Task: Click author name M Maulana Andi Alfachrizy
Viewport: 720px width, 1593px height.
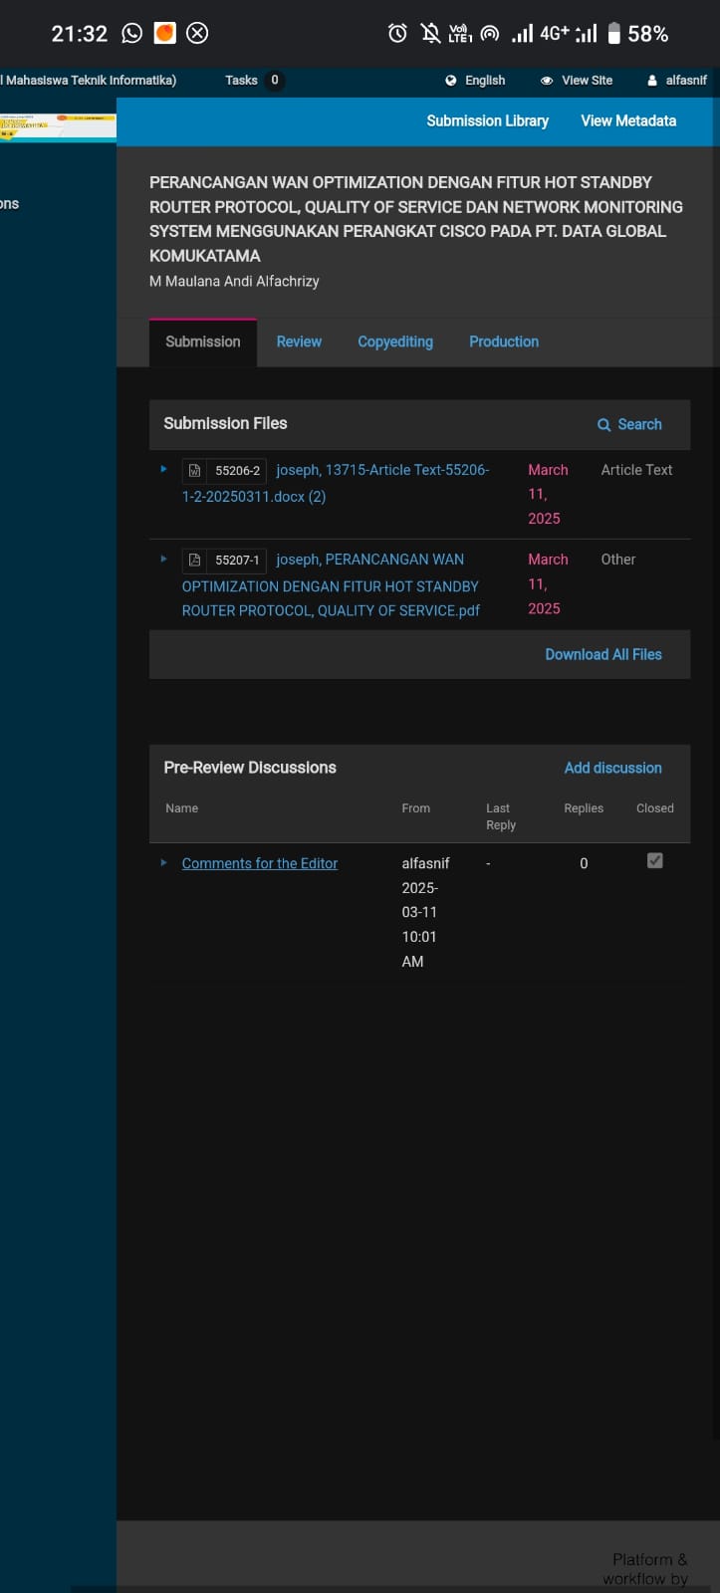Action: pos(234,281)
